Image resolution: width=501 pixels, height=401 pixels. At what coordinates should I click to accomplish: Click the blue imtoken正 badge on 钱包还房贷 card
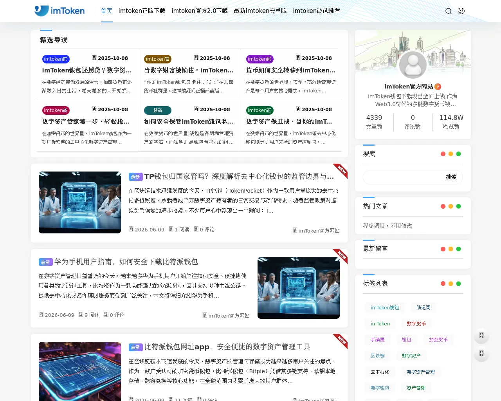56,59
